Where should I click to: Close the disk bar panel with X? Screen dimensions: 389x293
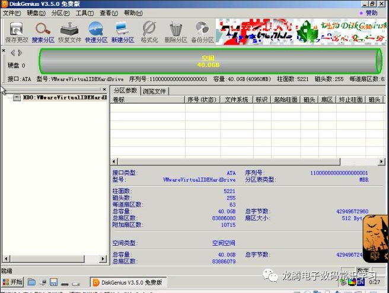3,50
